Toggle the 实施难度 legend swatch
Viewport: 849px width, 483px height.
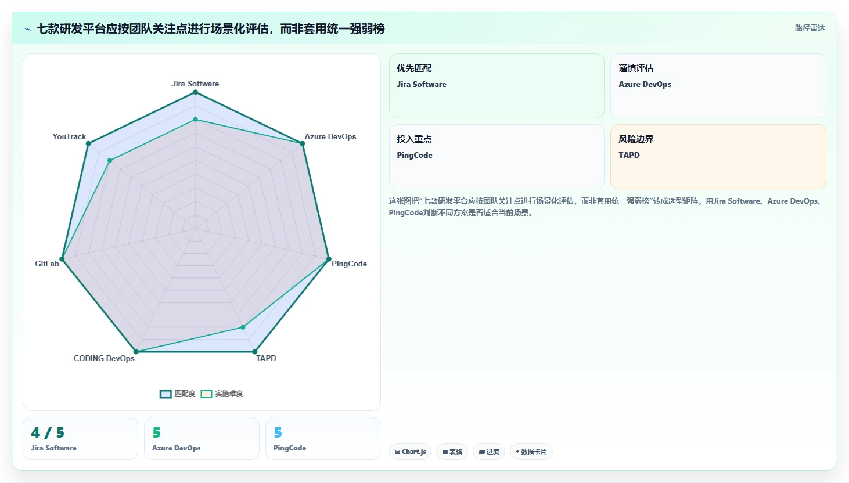pos(206,394)
